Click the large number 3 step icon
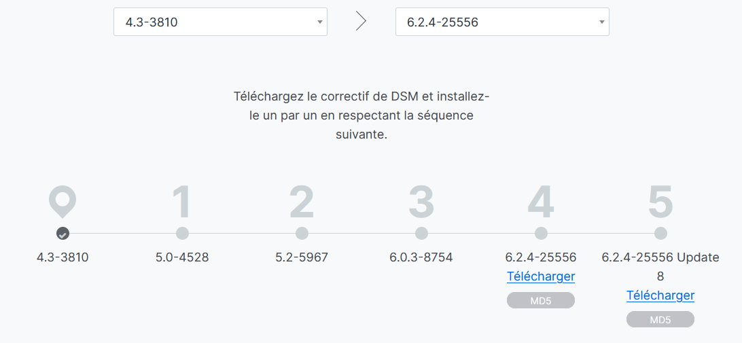Image resolution: width=742 pixels, height=343 pixels. (422, 202)
